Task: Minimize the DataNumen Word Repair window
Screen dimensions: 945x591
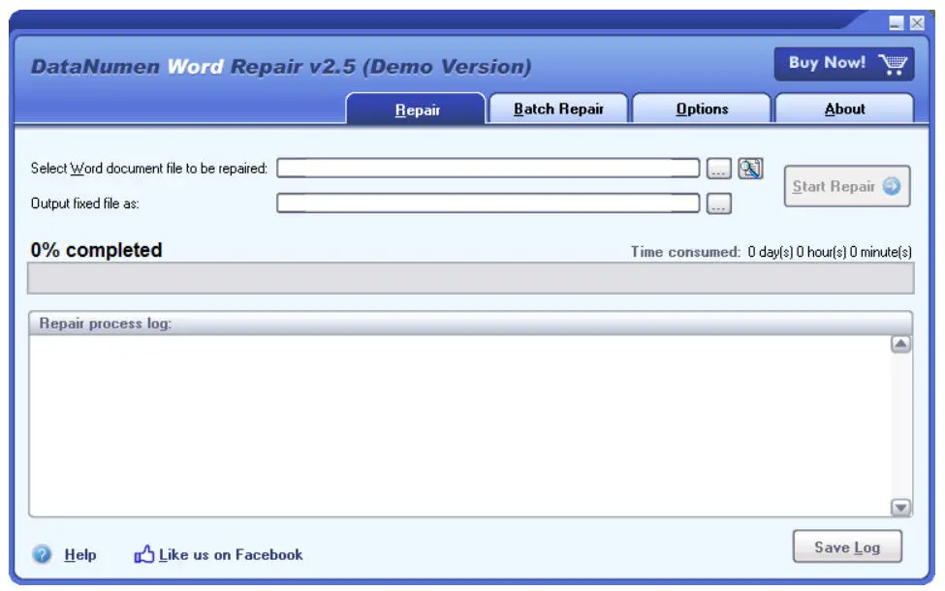Action: [x=897, y=23]
